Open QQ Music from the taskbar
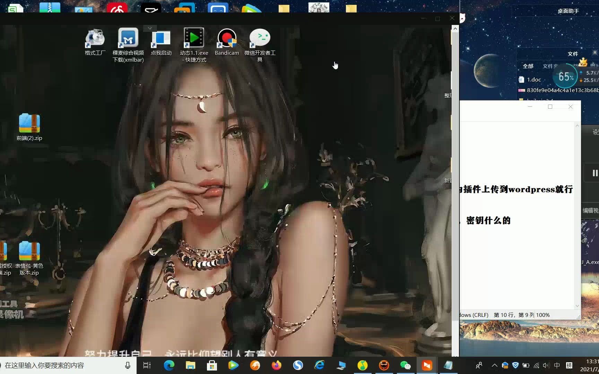The width and height of the screenshot is (599, 374). [x=362, y=365]
